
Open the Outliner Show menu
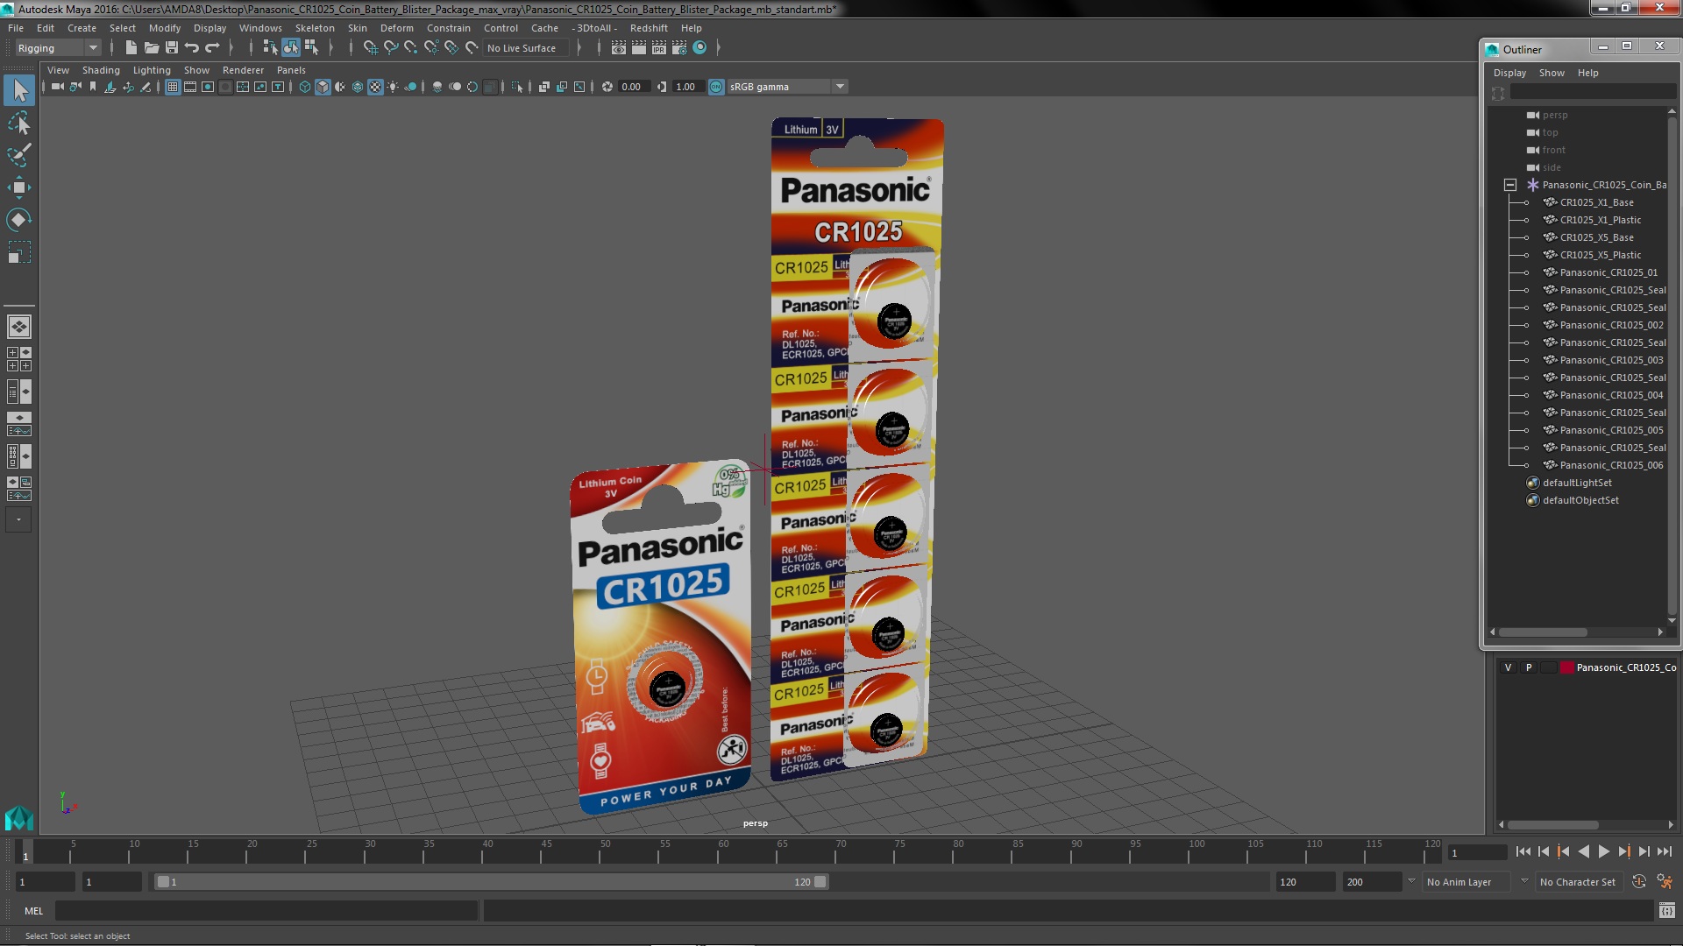[1552, 73]
